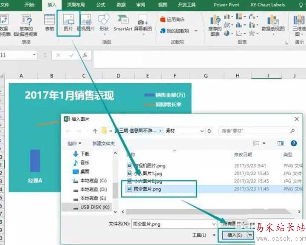Open 本地磁盘 (C:) drive
Viewport: 306px width, 245px height.
90,180
